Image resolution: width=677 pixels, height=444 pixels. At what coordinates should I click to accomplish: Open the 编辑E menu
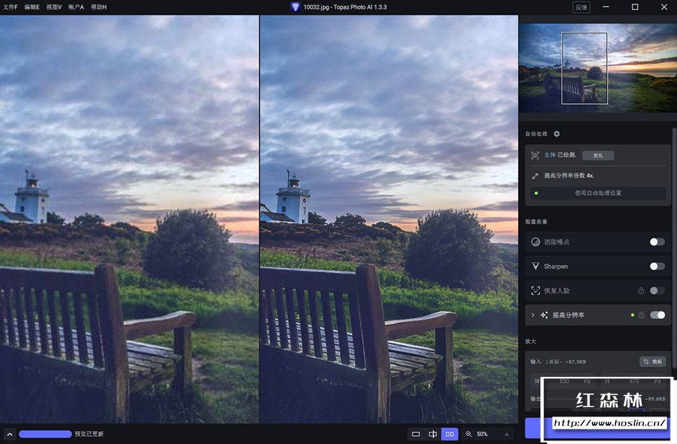click(x=32, y=7)
